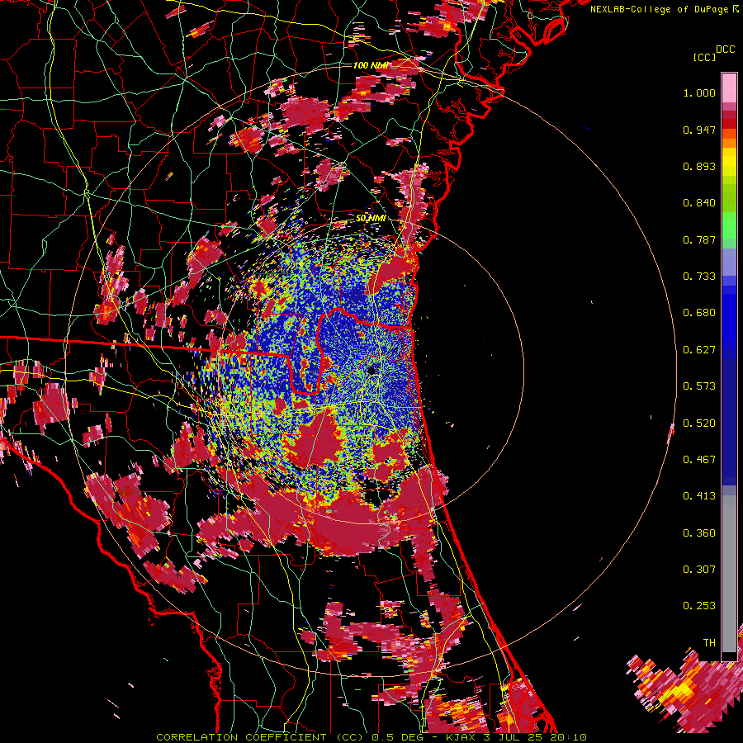Click the 0.840 scale value
Screen dimensions: 743x743
click(699, 203)
